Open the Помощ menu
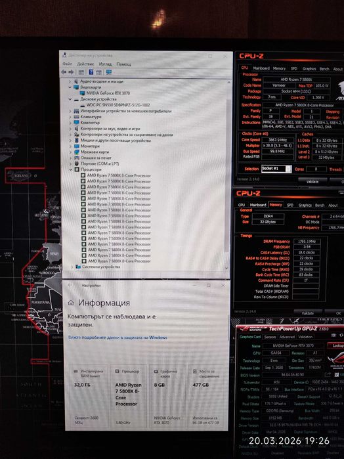The height and width of the screenshot is (459, 344). (124, 64)
